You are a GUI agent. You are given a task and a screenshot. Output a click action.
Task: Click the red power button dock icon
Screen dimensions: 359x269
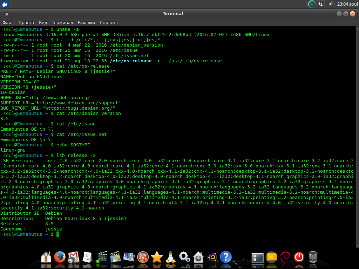pos(299,257)
